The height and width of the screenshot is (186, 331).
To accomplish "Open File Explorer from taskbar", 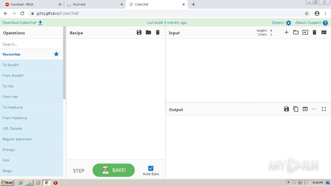I will pyautogui.click(x=29, y=183).
